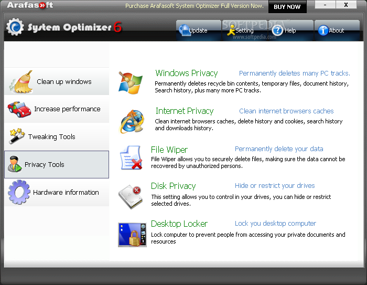Open the Internet Privacy browser icon
367x285 pixels.
click(132, 121)
